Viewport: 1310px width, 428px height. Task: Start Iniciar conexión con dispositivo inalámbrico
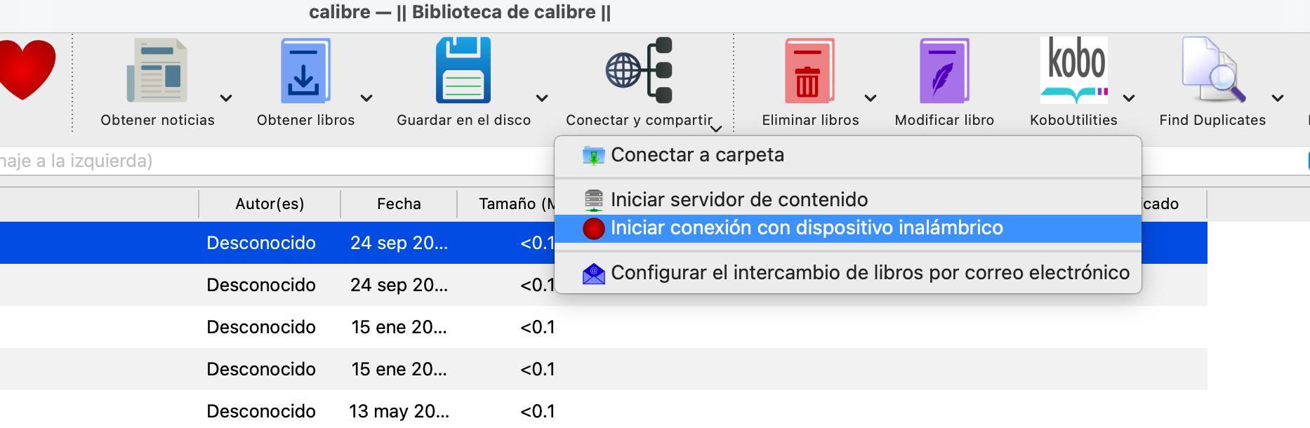click(806, 228)
